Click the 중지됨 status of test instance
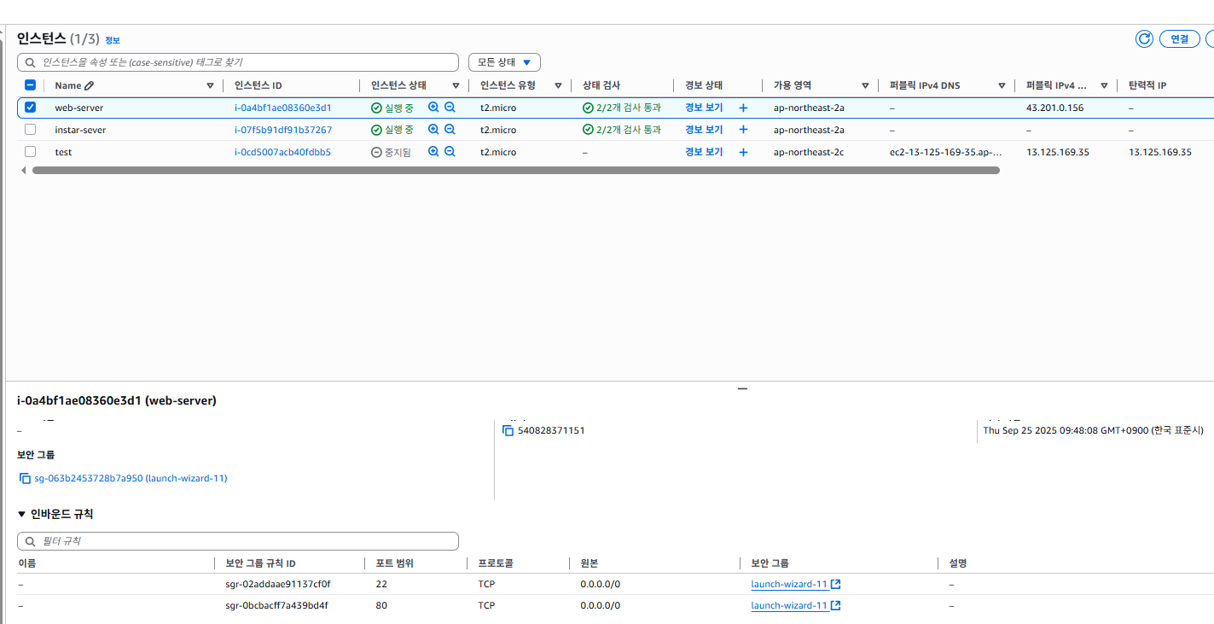Image resolution: width=1214 pixels, height=624 pixels. point(391,152)
